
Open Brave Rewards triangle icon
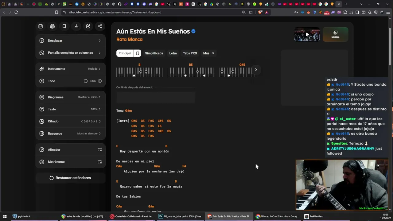(x=267, y=12)
